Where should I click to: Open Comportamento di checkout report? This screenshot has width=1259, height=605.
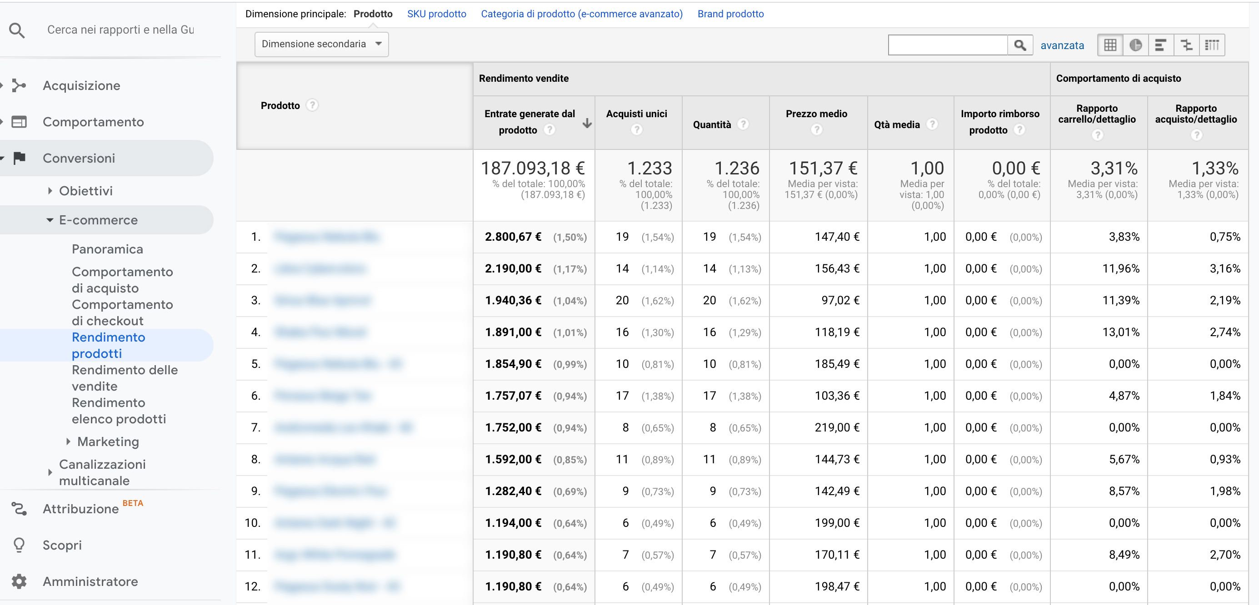[x=122, y=312]
